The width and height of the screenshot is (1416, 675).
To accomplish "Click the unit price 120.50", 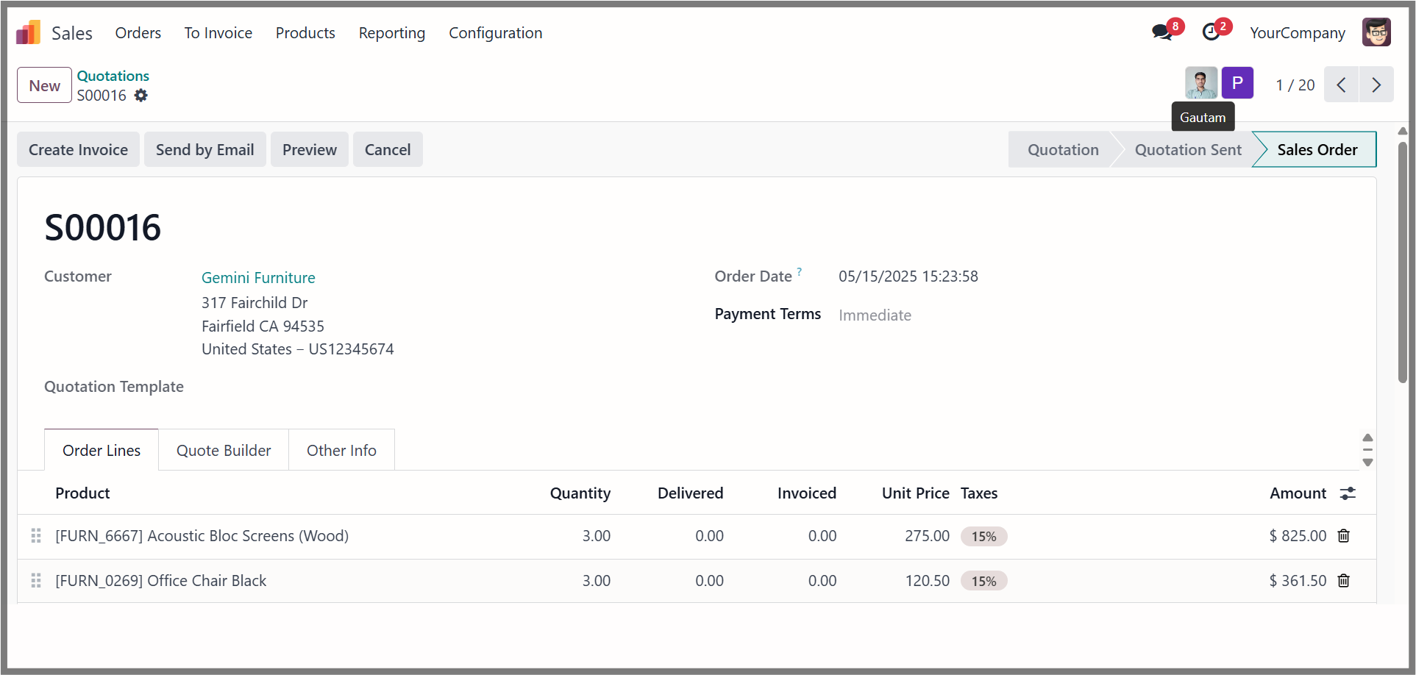I will 927,581.
